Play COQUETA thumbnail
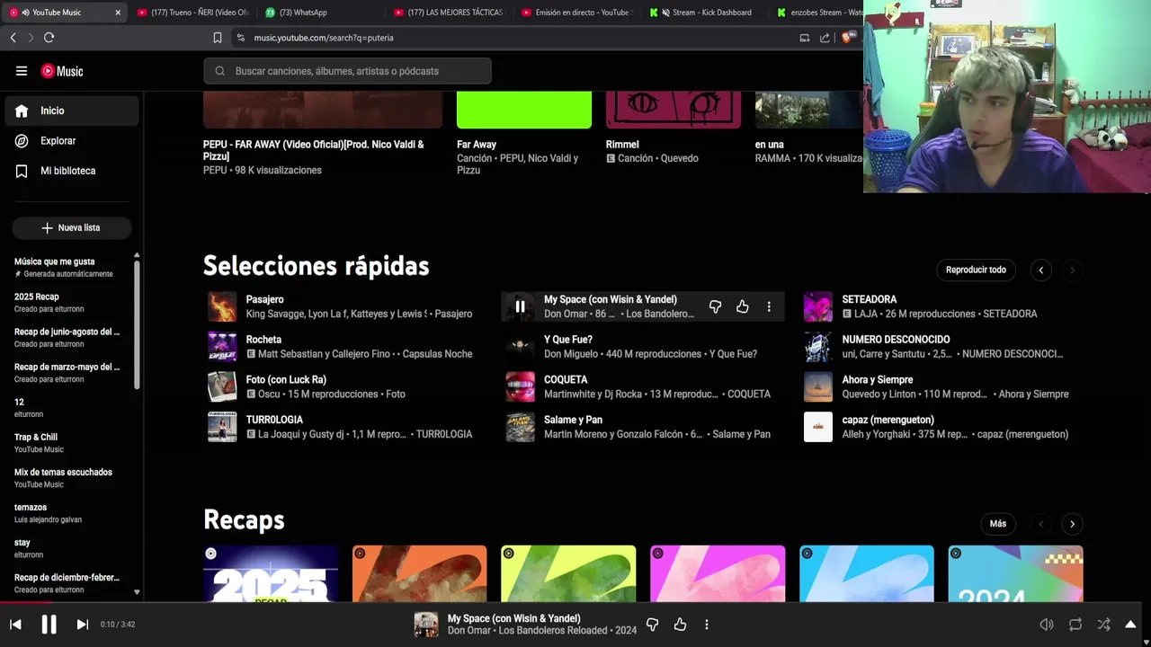Viewport: 1151px width, 647px height. click(x=520, y=386)
